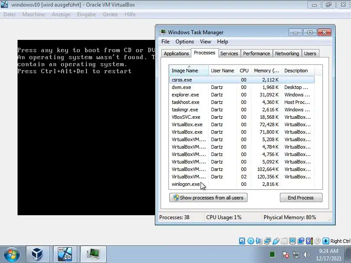Viewport: 351px width, 263px height.
Task: Select the VBoxSVC.exe process row
Action: pyautogui.click(x=242, y=117)
